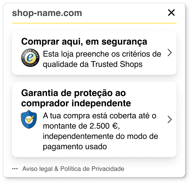The height and width of the screenshot is (184, 192).
Task: Click the 'pagamento usado' text line
Action: 75,147
